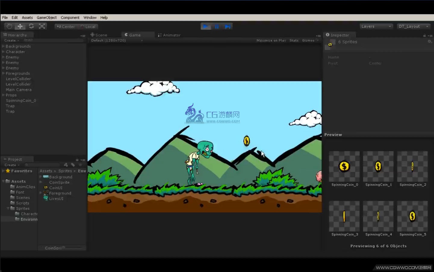
Task: Open the Edit menu
Action: [15, 17]
